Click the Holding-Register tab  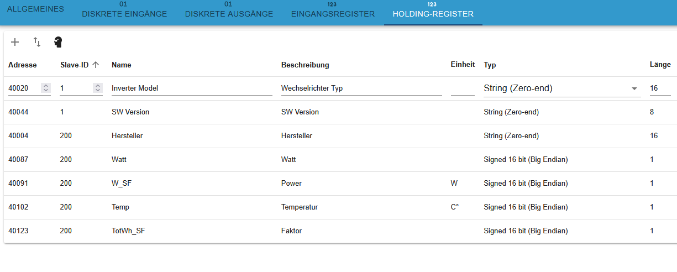433,13
